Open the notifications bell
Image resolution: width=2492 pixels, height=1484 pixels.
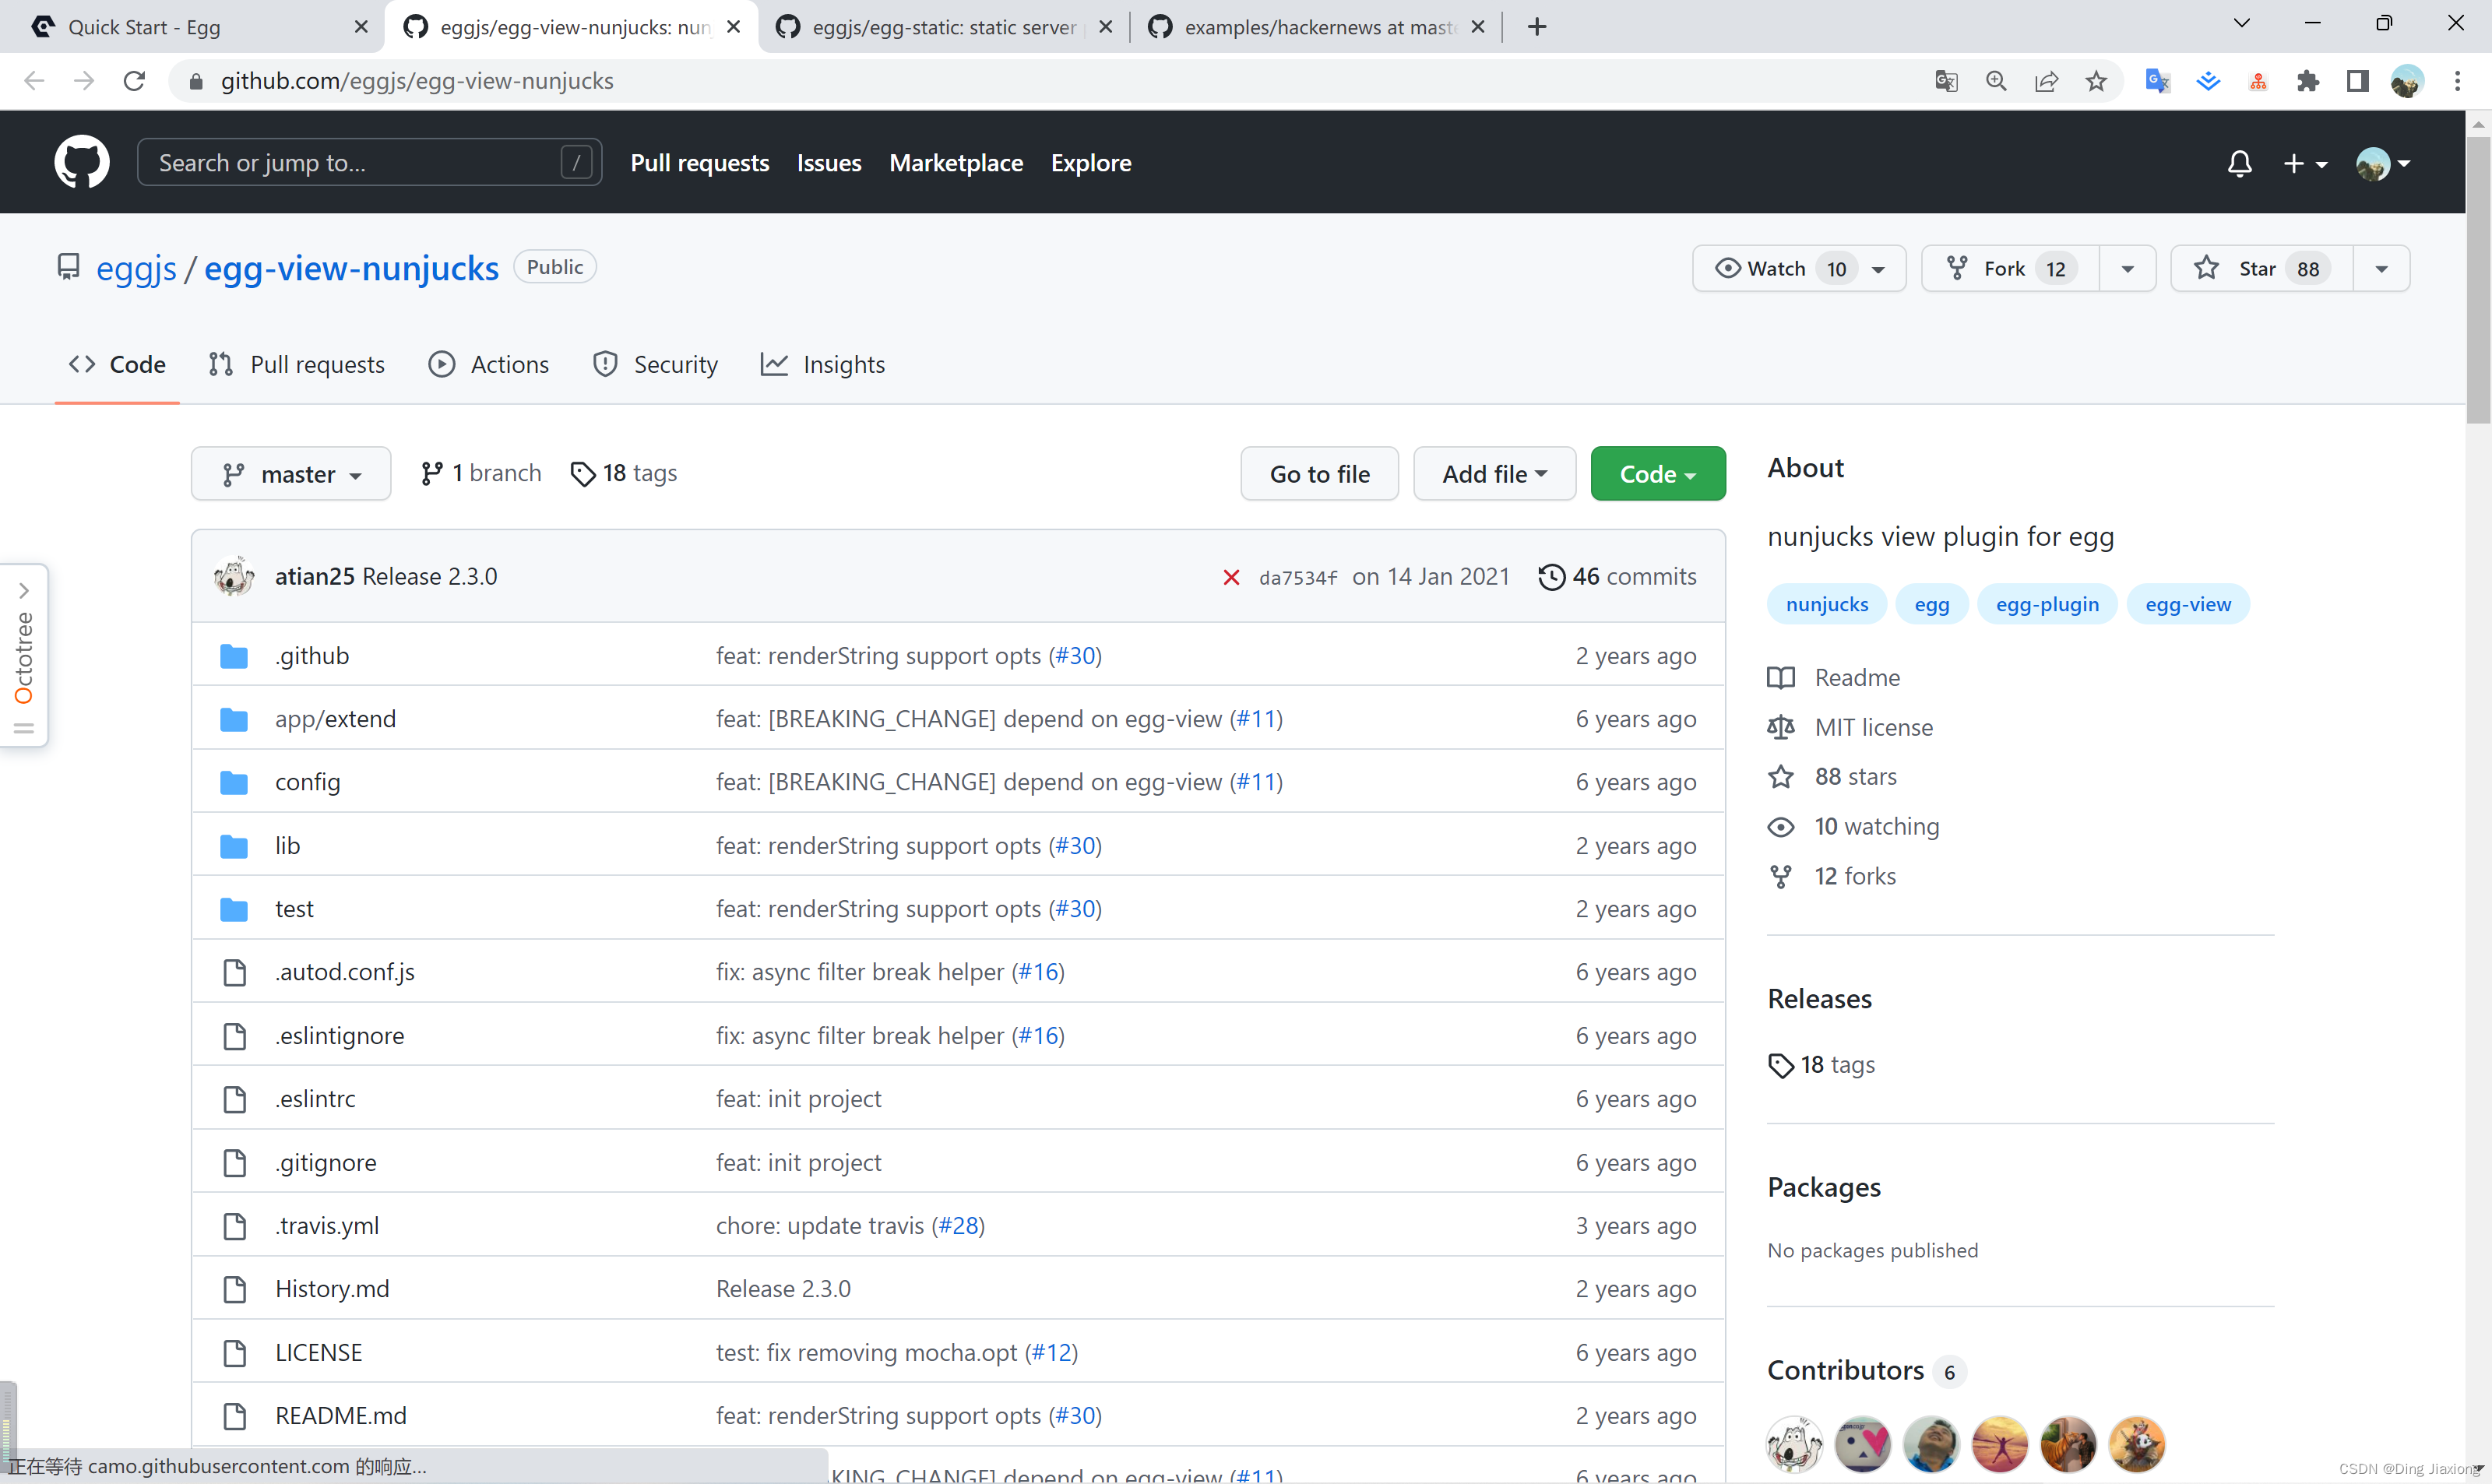click(2239, 163)
